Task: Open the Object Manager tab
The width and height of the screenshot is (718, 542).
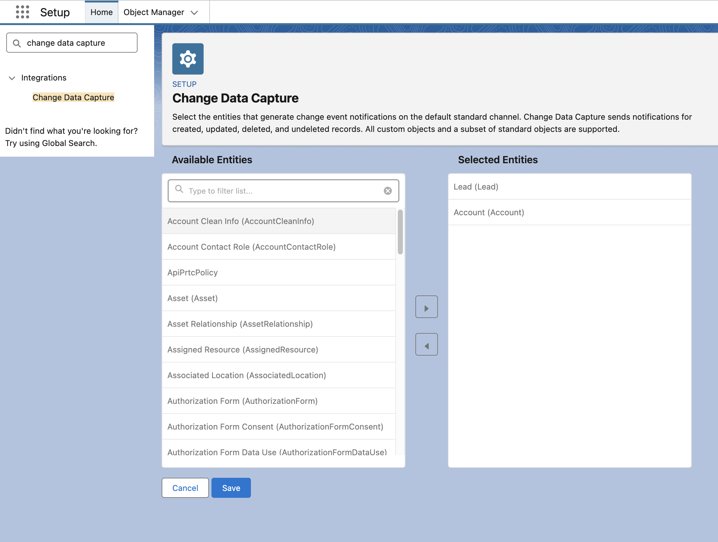Action: tap(153, 12)
